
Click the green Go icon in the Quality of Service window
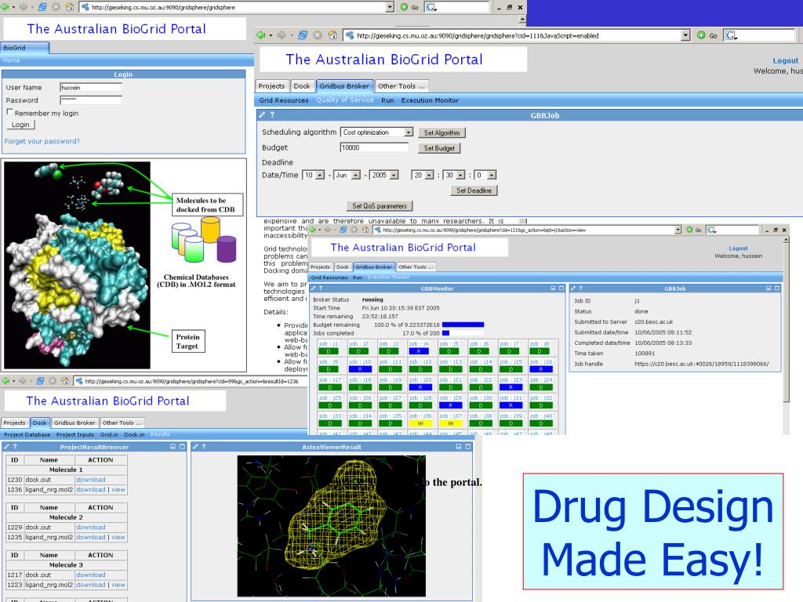coord(701,35)
